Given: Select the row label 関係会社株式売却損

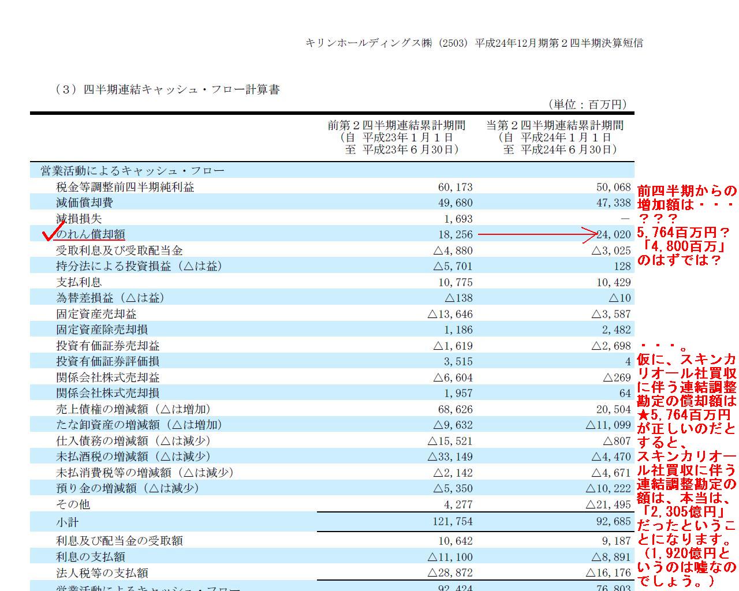Looking at the screenshot, I should click(x=108, y=393).
